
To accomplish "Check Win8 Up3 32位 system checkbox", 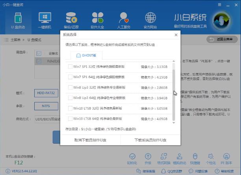I will [70, 87].
